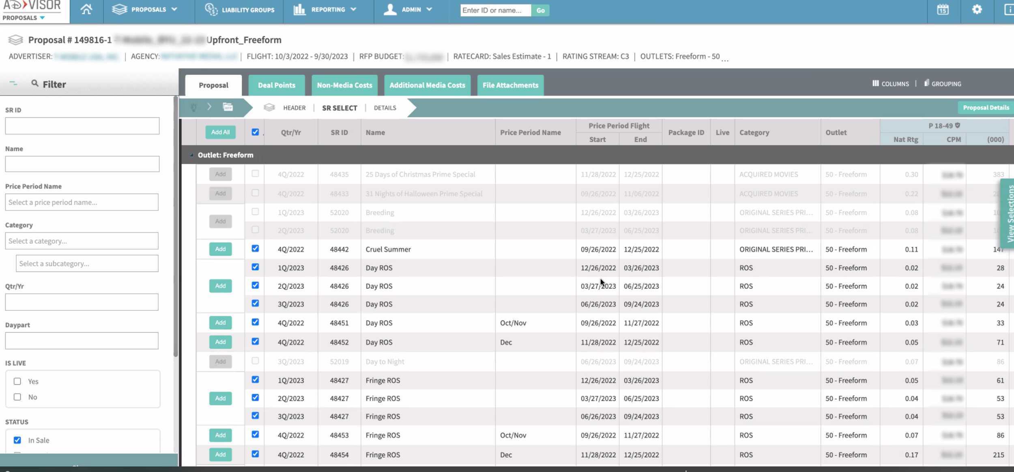1014x472 pixels.
Task: Open the settings gear icon
Action: pos(977,10)
